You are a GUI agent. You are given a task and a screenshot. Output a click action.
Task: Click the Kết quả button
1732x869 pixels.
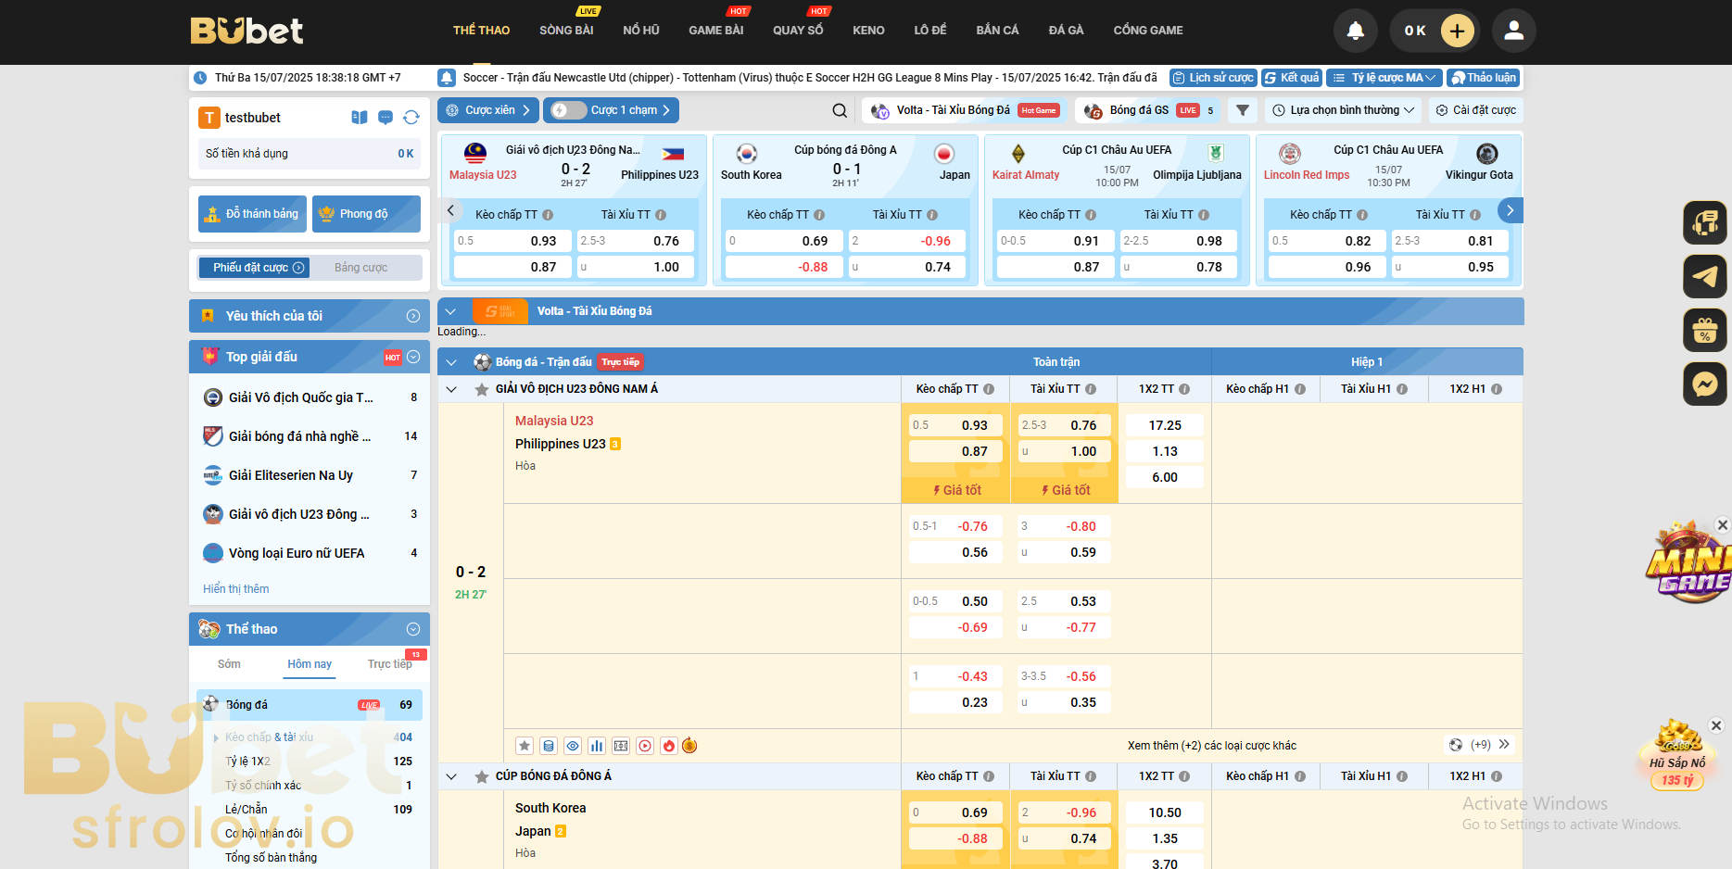tap(1291, 78)
